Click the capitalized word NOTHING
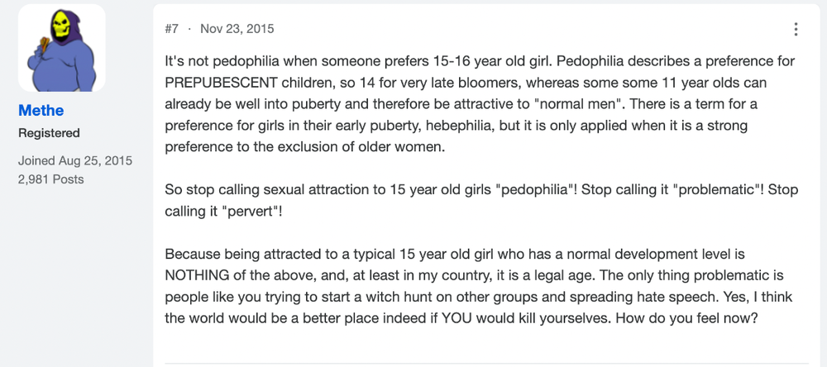Image resolution: width=827 pixels, height=367 pixels. pyautogui.click(x=197, y=276)
